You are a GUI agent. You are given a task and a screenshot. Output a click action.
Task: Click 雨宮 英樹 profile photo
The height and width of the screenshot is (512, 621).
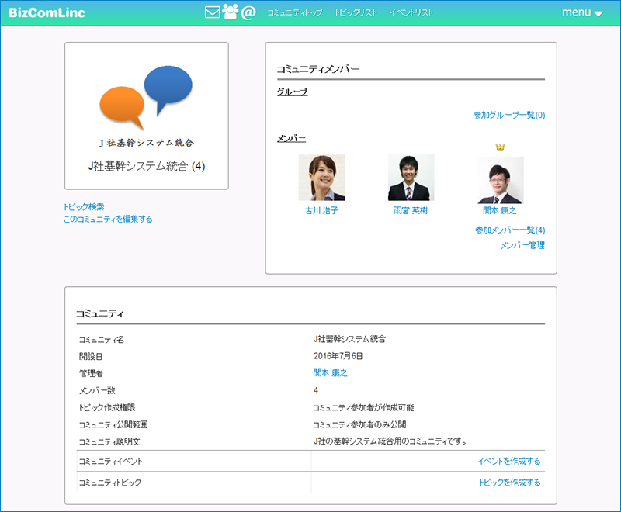[411, 178]
